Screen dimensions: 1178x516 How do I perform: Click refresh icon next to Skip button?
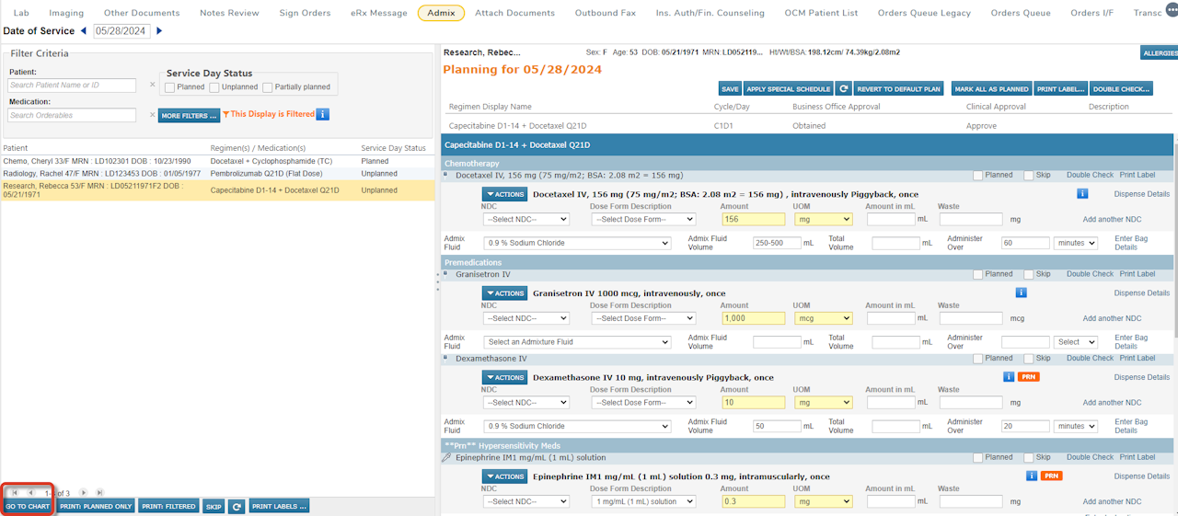tap(237, 507)
